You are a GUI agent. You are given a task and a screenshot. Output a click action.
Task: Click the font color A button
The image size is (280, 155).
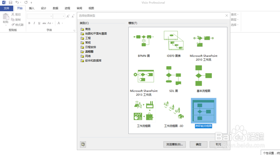point(59,23)
